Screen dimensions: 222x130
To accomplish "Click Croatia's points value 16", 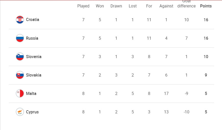I will click(x=206, y=20).
